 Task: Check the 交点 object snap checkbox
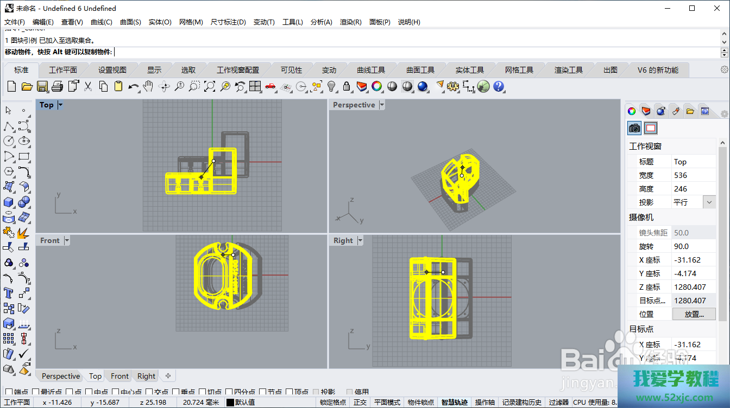(149, 392)
